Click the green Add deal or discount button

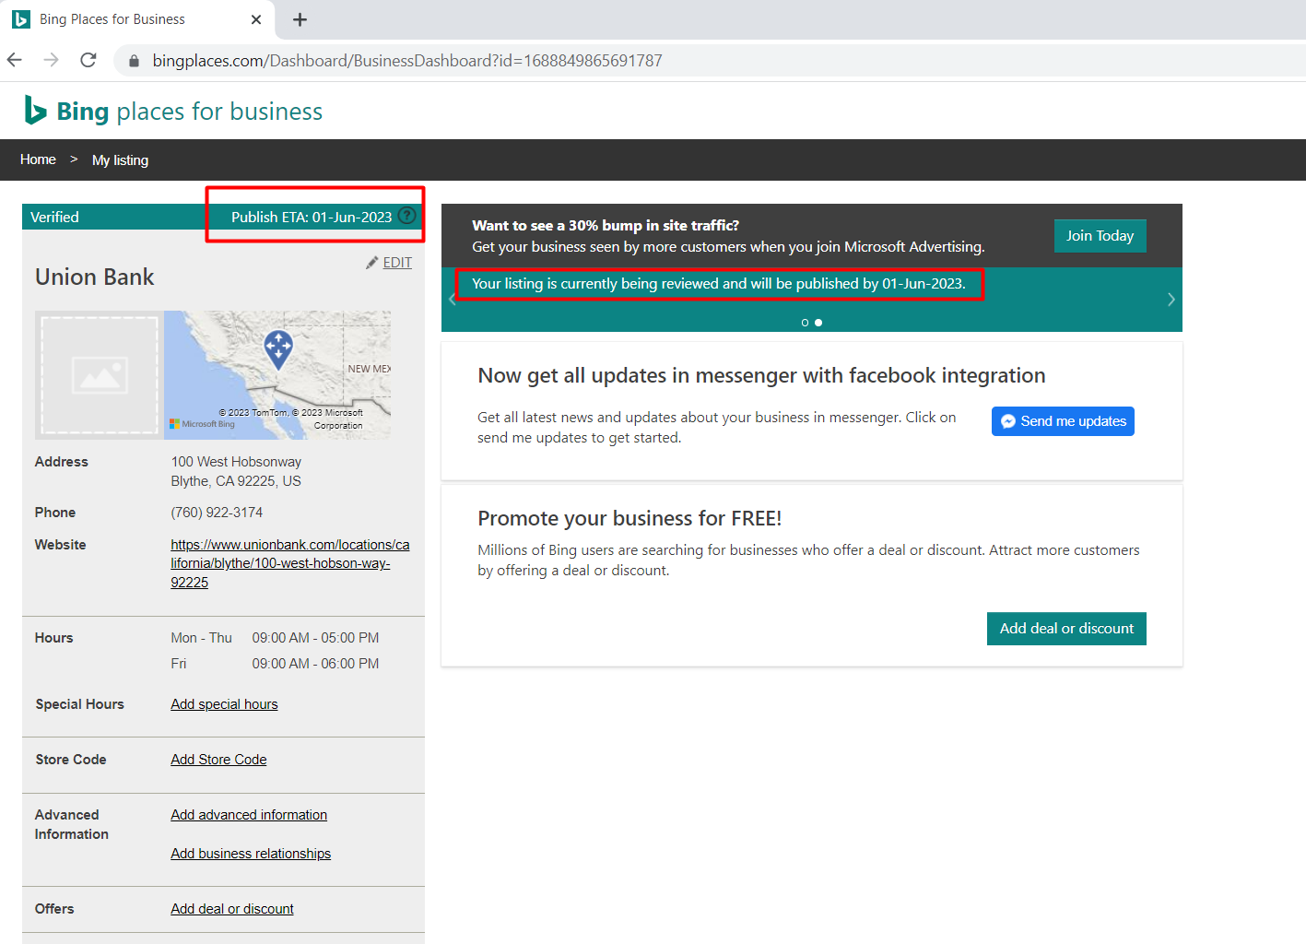pyautogui.click(x=1066, y=629)
